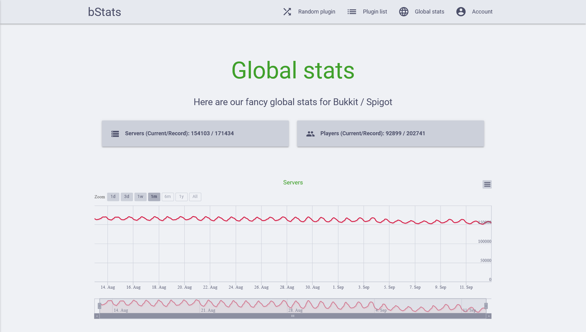Image resolution: width=586 pixels, height=332 pixels.
Task: Click the navigator scrollbar right arrow
Action: 489,316
